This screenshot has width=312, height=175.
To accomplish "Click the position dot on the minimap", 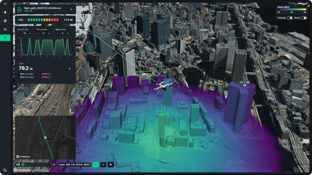I will click(45, 137).
